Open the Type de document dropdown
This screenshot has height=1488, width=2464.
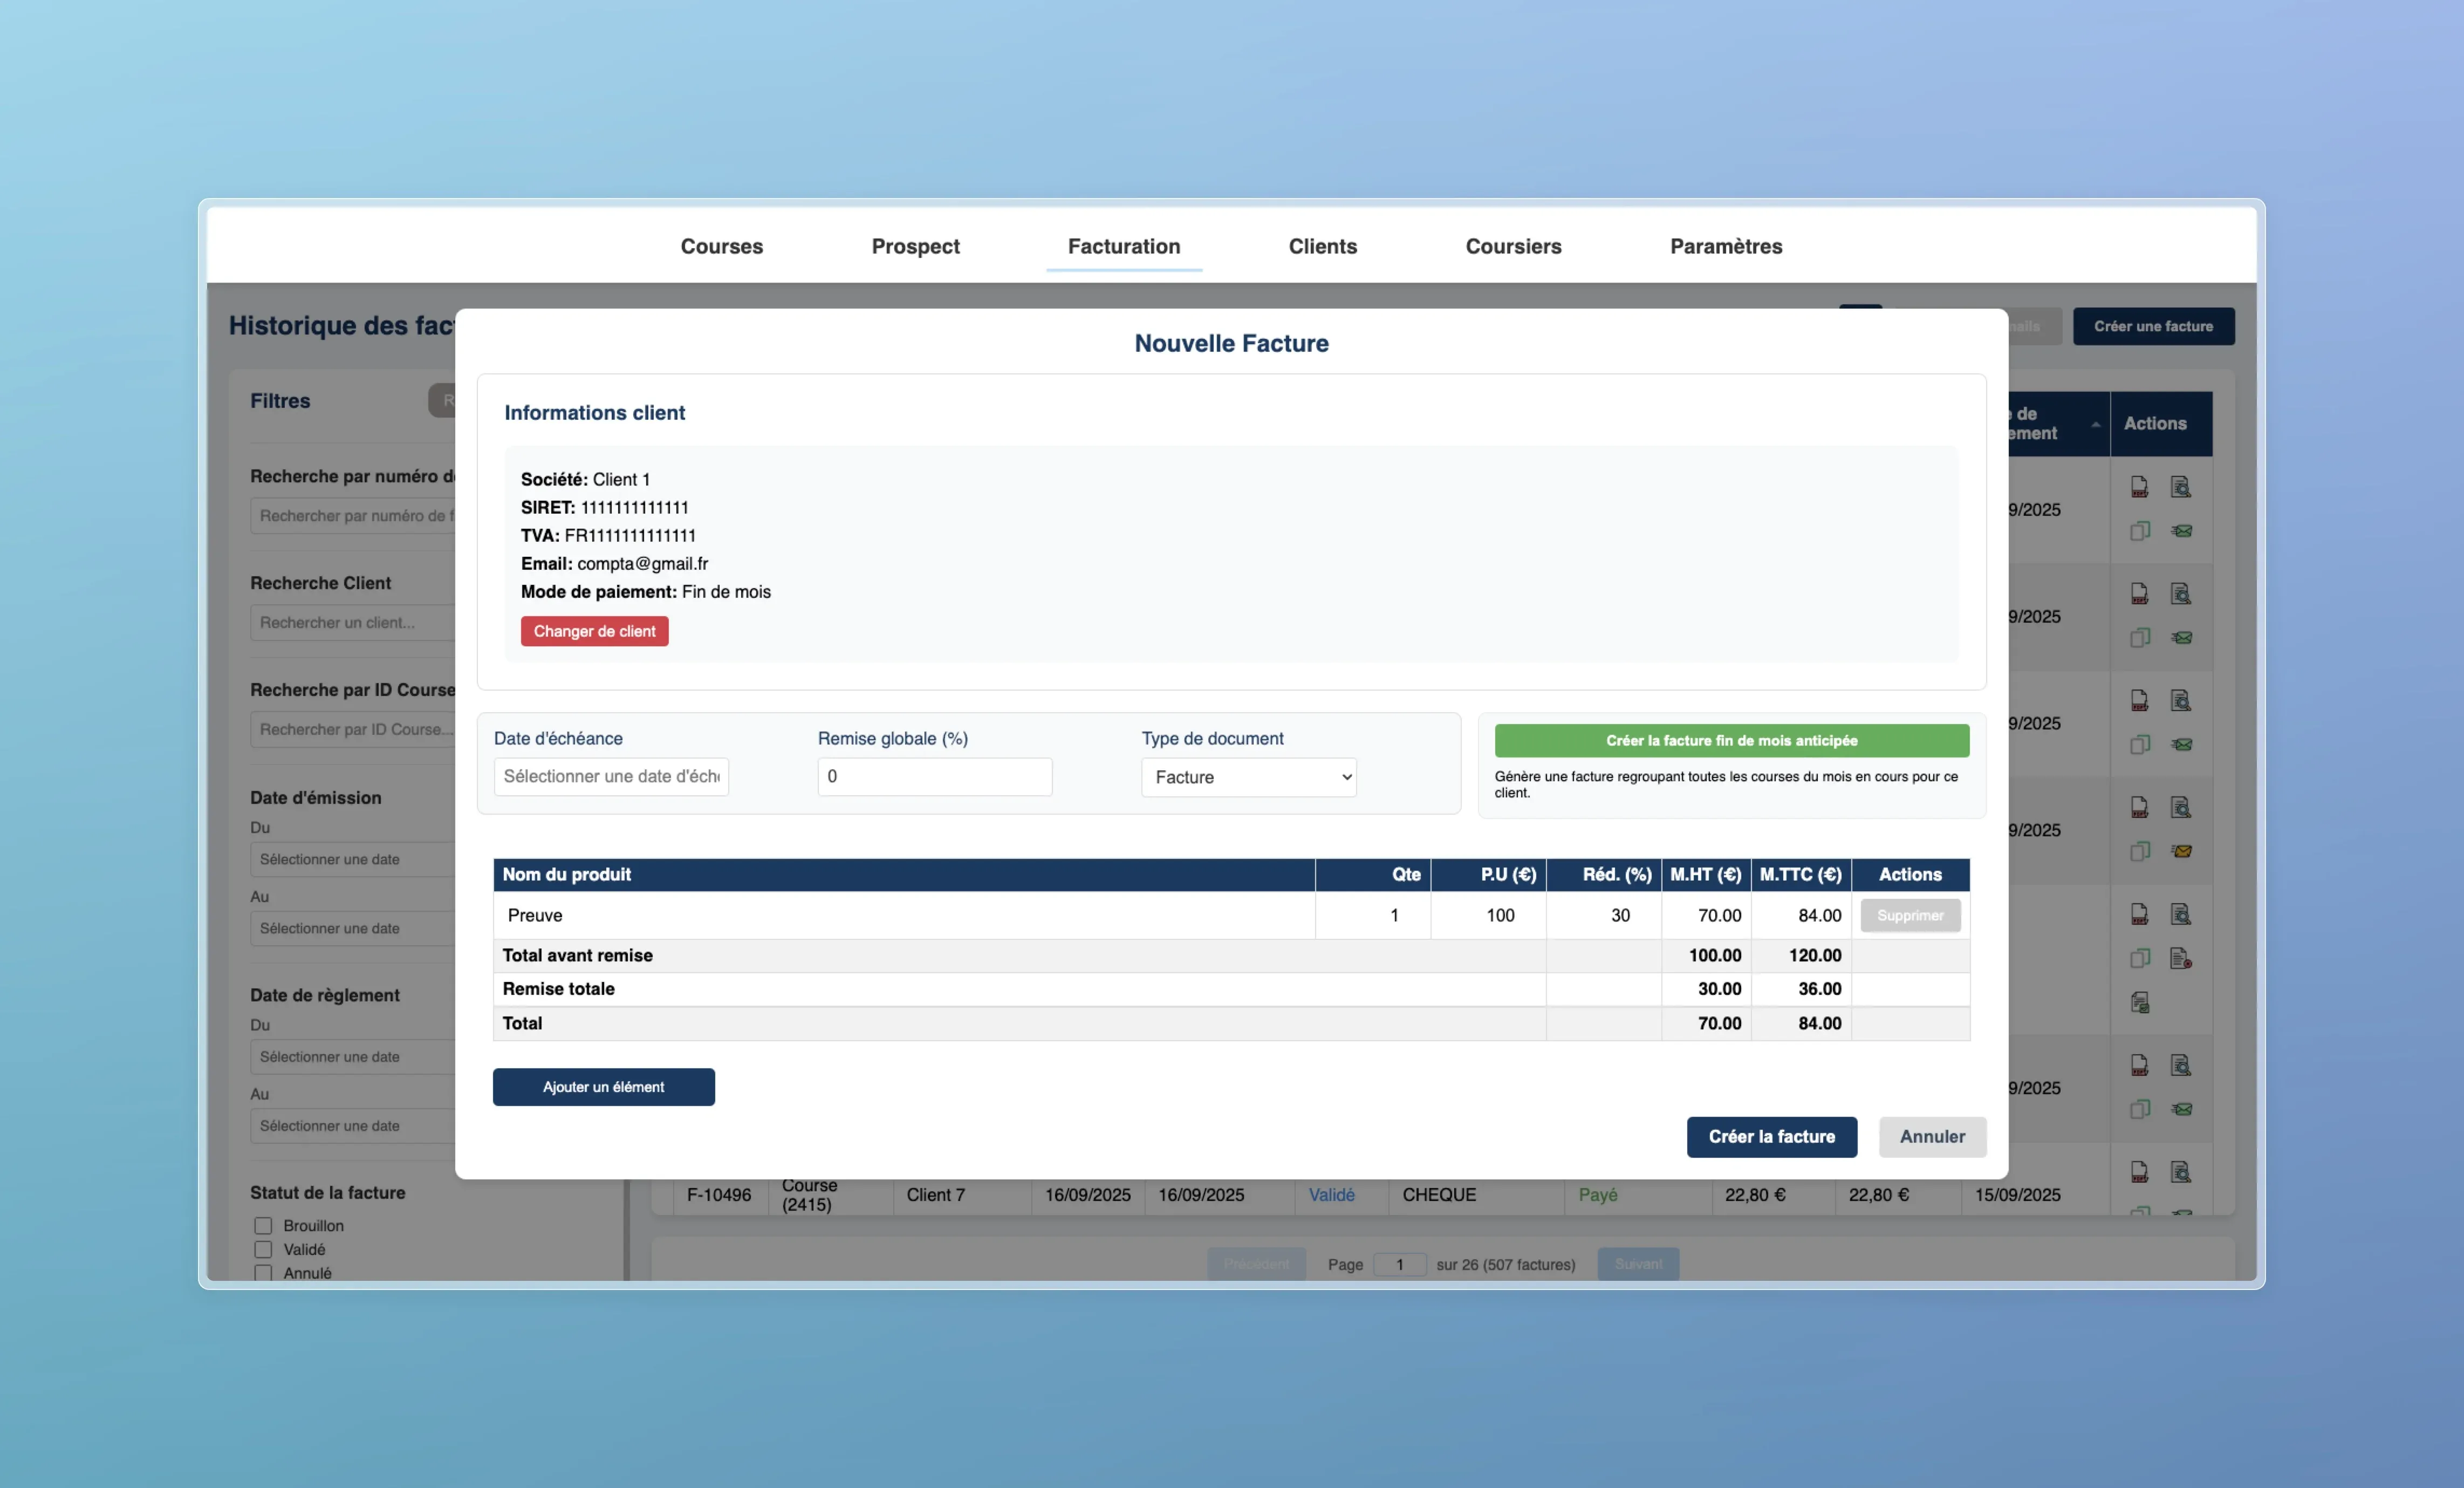tap(1248, 777)
